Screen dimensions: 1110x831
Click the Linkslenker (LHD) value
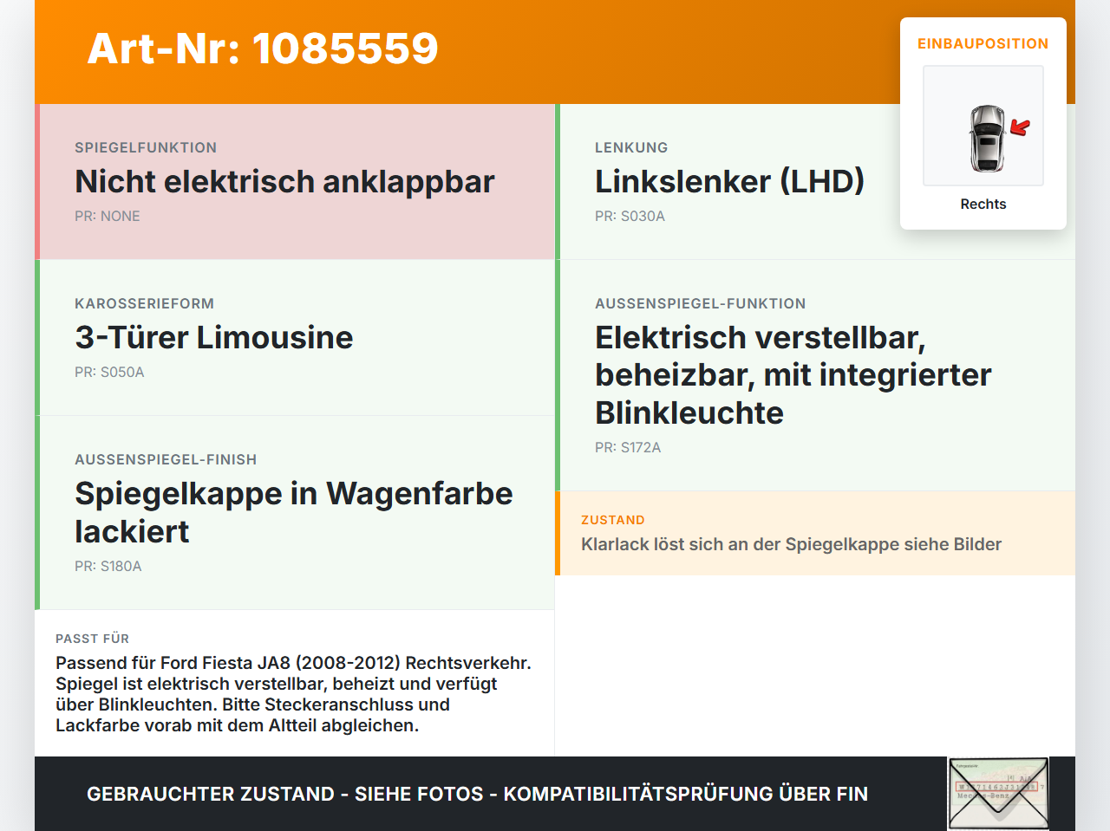tap(729, 181)
